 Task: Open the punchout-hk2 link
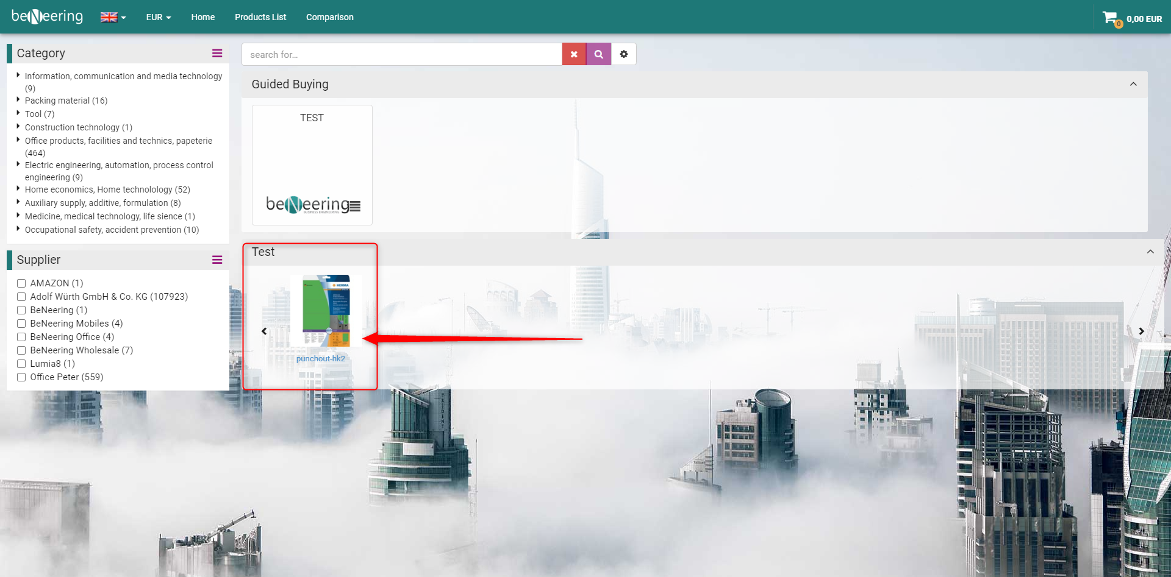click(x=321, y=359)
